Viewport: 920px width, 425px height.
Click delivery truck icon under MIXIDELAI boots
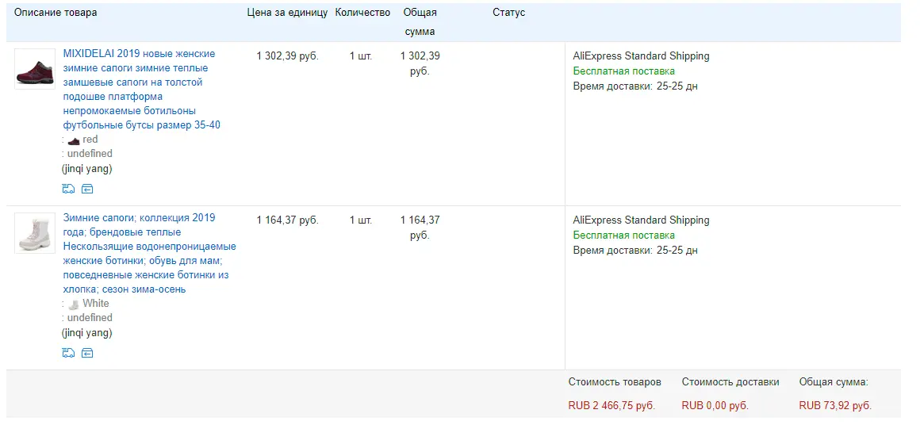point(68,189)
